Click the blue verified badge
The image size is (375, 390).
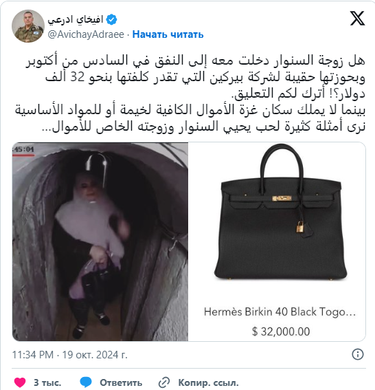point(111,20)
